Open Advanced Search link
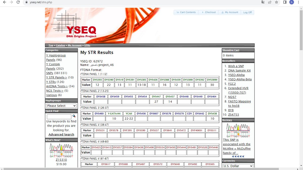This screenshot has width=303, height=170. 61,134
